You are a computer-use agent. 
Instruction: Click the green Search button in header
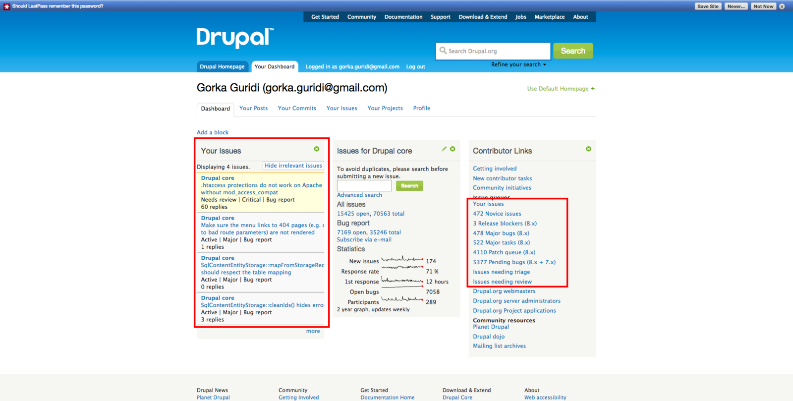573,51
